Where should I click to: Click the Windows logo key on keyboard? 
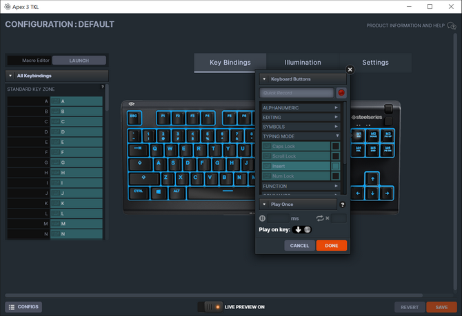pyautogui.click(x=159, y=193)
